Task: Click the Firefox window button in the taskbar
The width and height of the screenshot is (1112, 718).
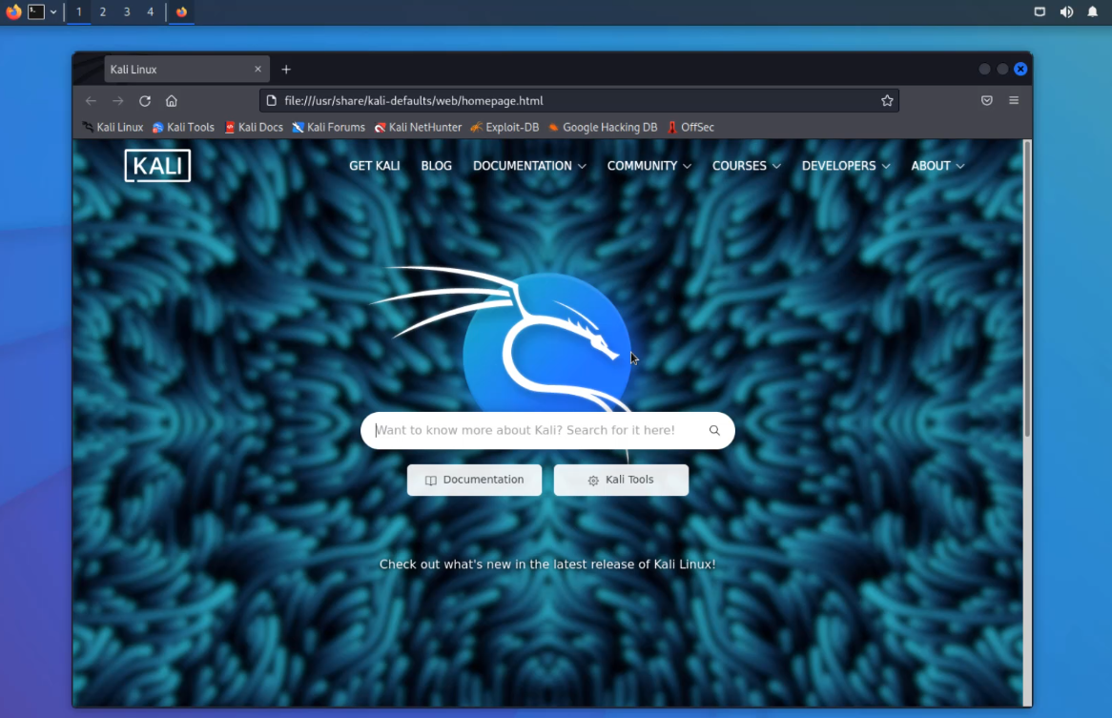Action: [181, 12]
